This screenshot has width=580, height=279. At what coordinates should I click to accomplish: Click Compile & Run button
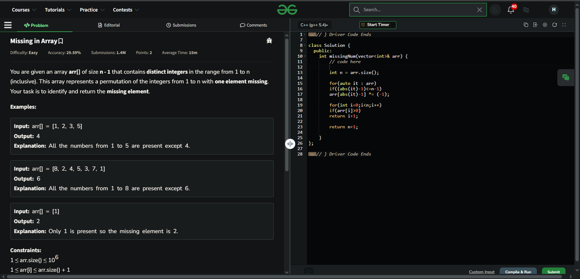(x=518, y=272)
